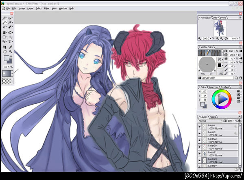Screen dimensions: 244x180
Task: Switch to the Info tab
Action: click(215, 18)
